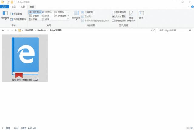Switch to details view in status bar
Screen dimensions: 194x130
coord(188,128)
